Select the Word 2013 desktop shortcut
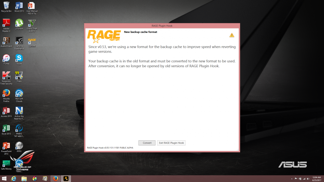The height and width of the screenshot is (182, 324). [19, 7]
